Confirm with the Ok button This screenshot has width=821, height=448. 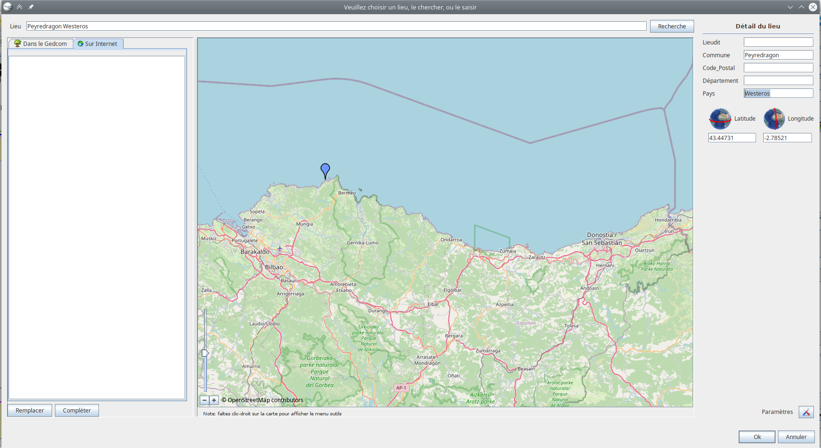click(x=757, y=437)
